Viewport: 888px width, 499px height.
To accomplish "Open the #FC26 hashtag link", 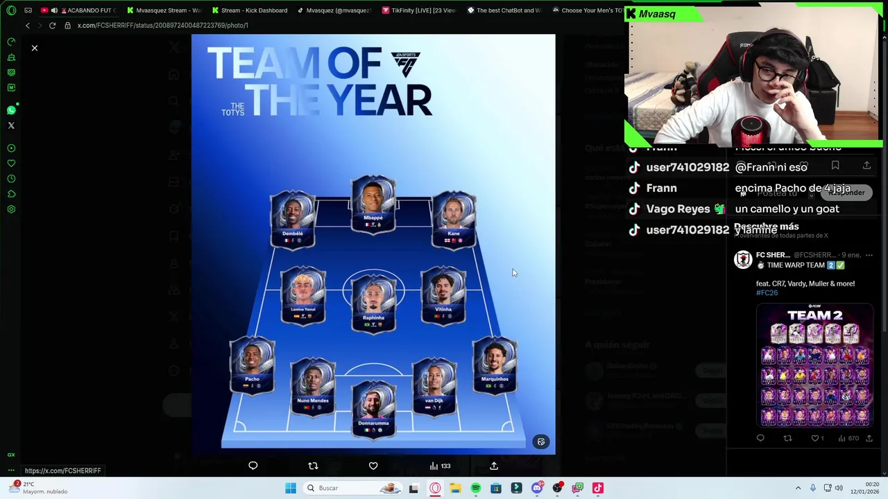I will [767, 292].
